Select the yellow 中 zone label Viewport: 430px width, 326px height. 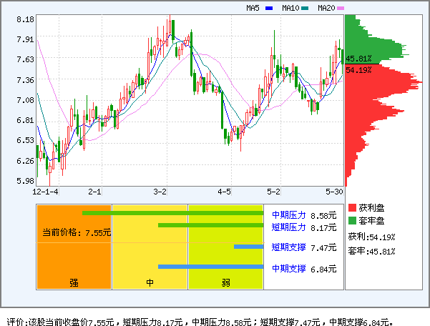tap(150, 282)
